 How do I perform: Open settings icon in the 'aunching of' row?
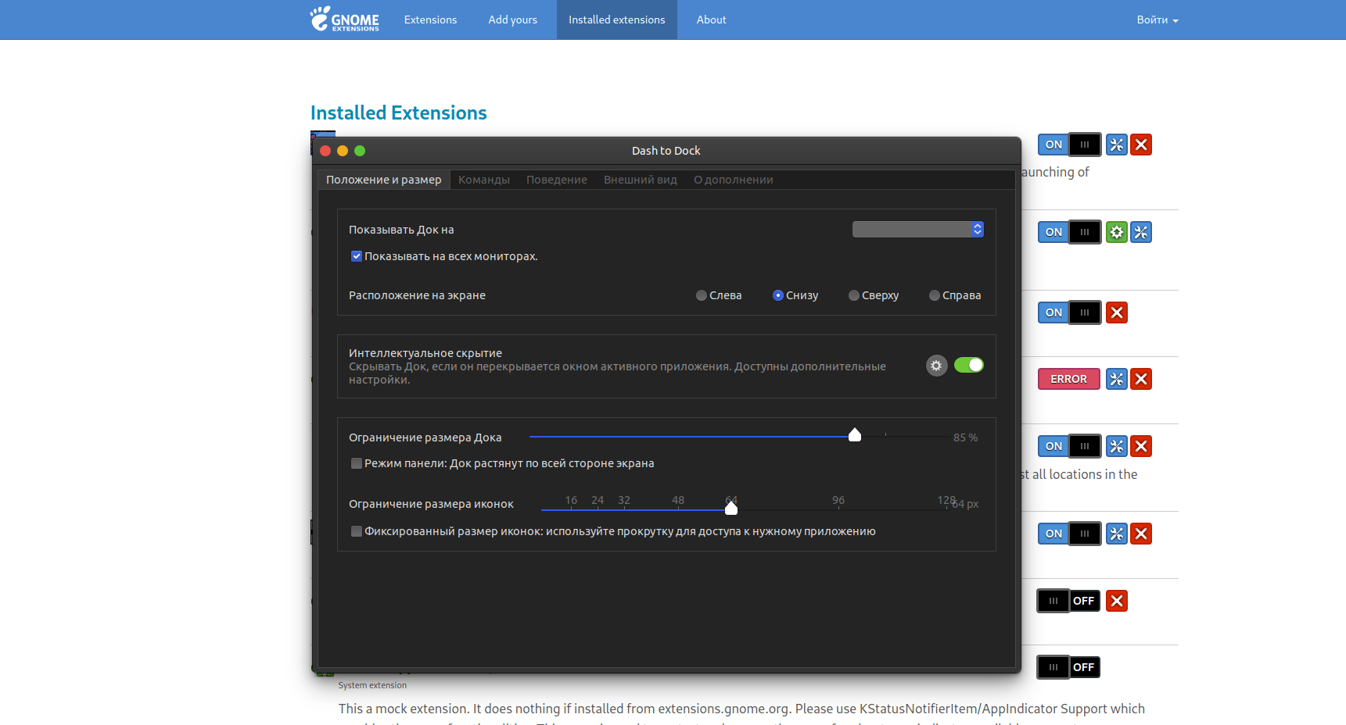[x=1117, y=145]
